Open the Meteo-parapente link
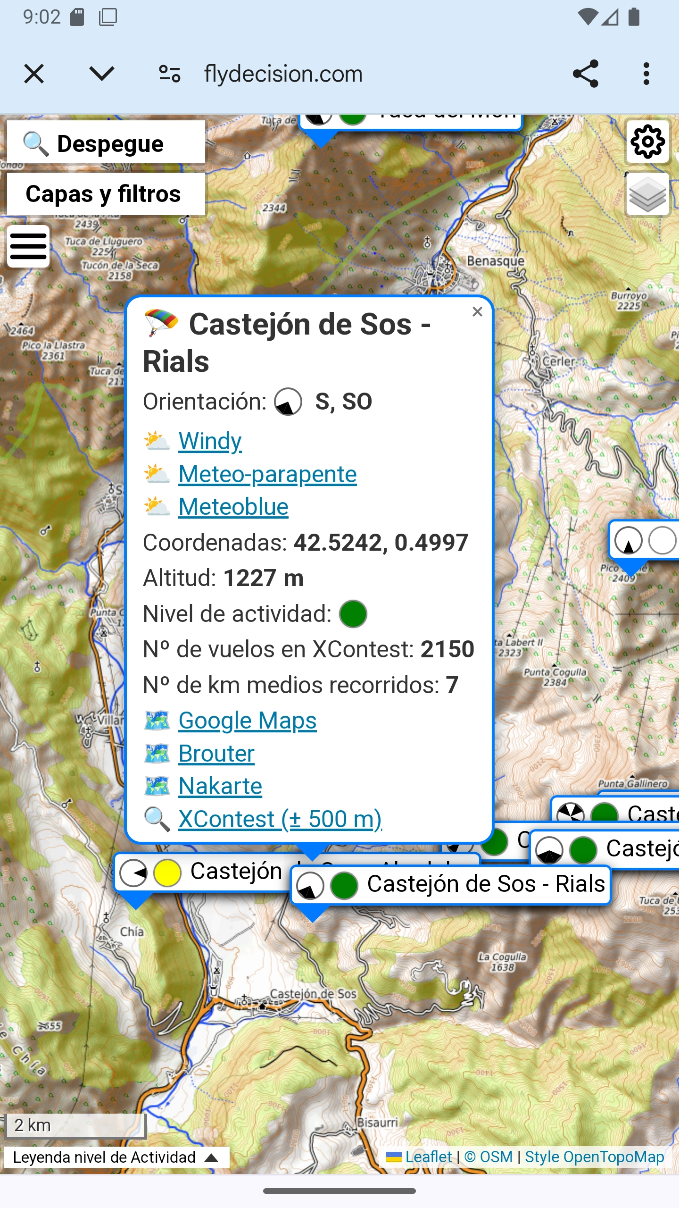The height and width of the screenshot is (1208, 679). tap(267, 474)
